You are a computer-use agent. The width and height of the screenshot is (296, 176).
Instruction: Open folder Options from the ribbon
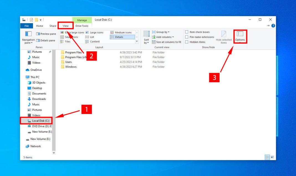pyautogui.click(x=240, y=36)
